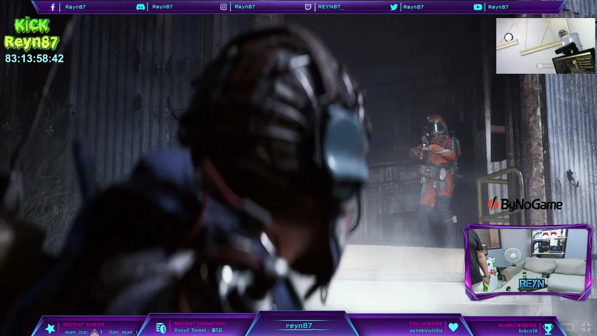Viewport: 597px width, 336px height.
Task: Click the Instagram icon in the top bar
Action: pos(223,7)
